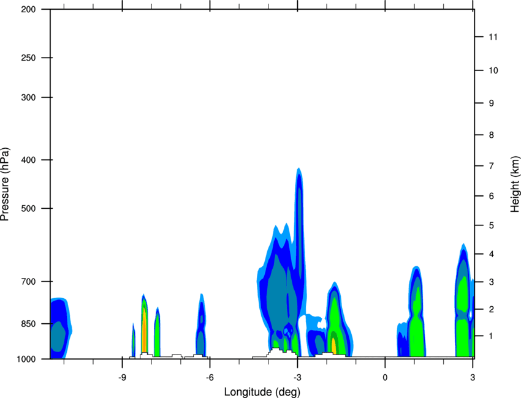Pick the 5 km height label

point(492,225)
